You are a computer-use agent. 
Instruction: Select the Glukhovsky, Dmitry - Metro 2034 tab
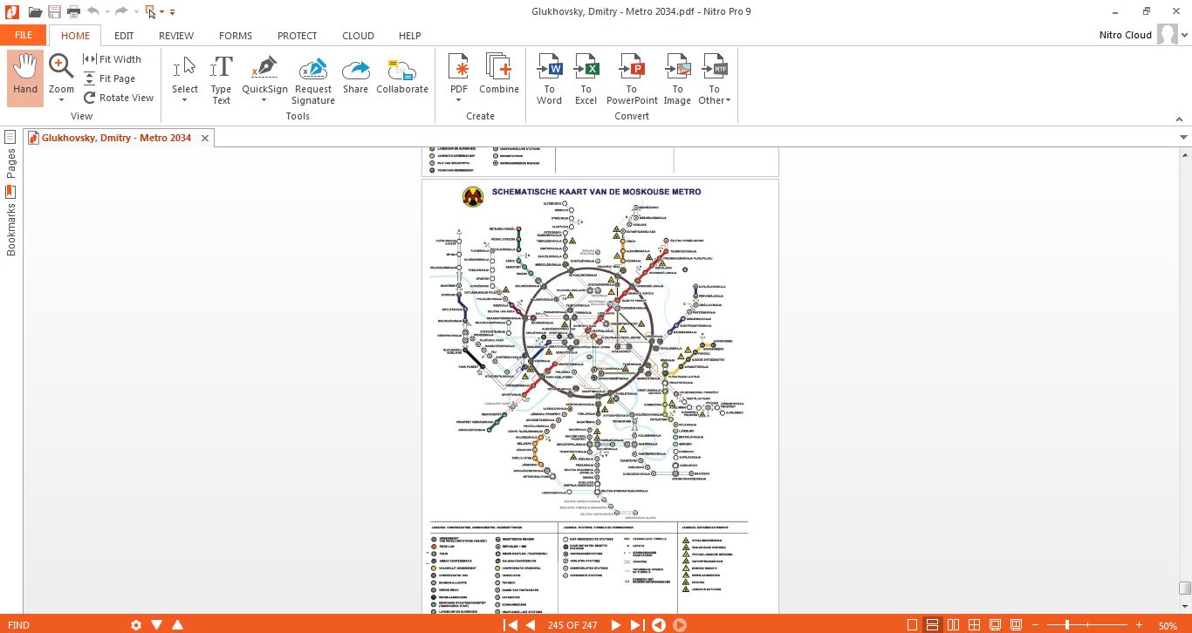116,138
